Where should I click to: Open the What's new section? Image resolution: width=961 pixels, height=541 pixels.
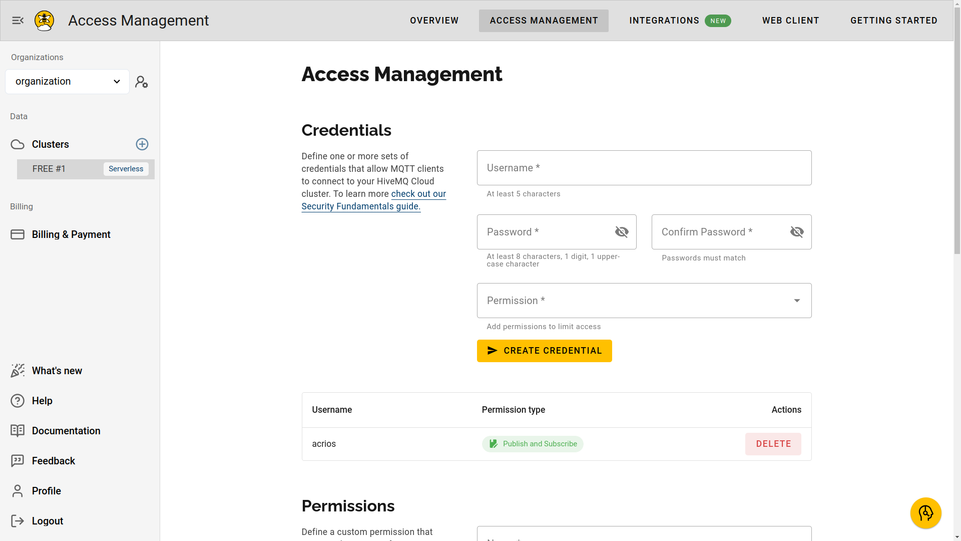(57, 371)
